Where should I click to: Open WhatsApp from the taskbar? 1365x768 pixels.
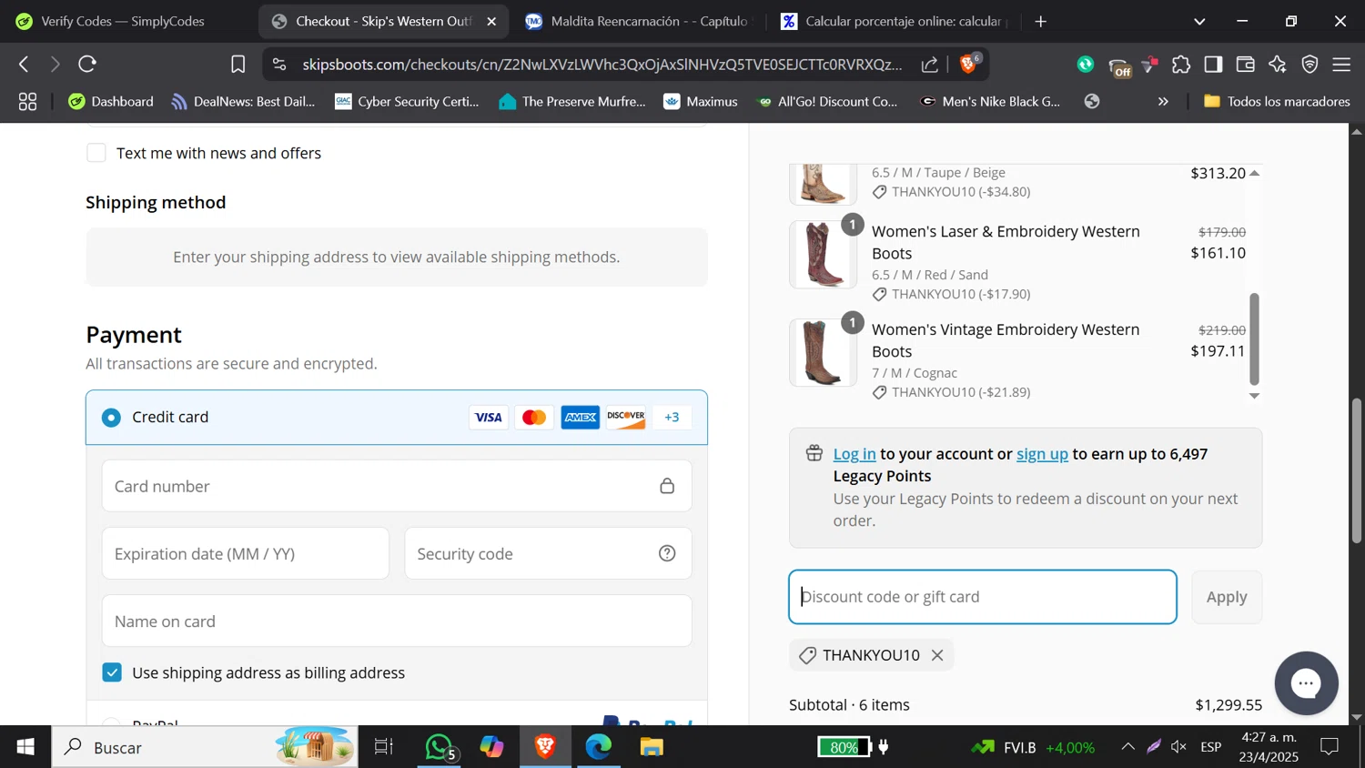pyautogui.click(x=440, y=747)
